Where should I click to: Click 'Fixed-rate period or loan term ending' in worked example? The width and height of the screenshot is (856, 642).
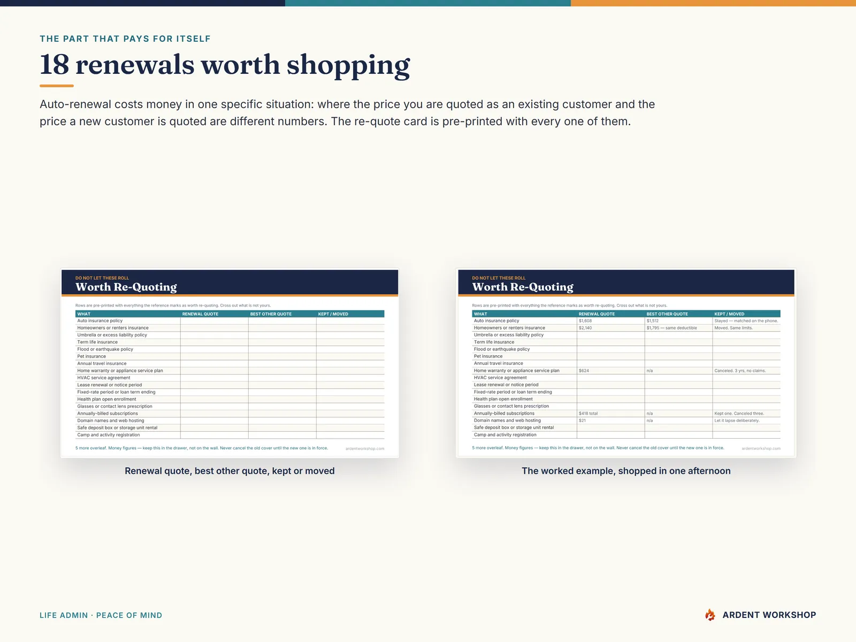point(513,392)
